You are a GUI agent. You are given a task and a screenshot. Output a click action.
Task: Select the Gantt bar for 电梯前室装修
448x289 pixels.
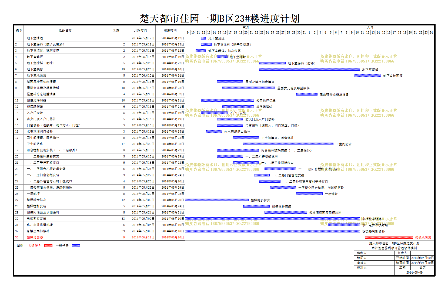point(273,219)
